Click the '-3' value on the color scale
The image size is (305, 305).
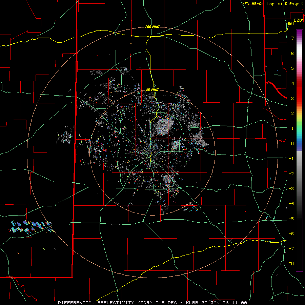click(291, 189)
